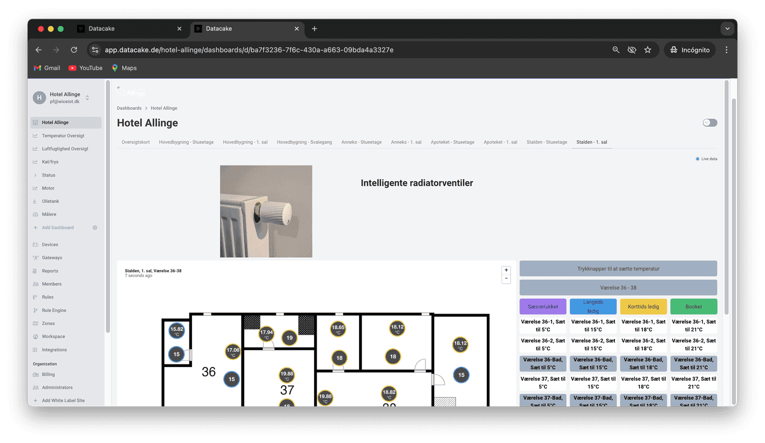Open the Målere dashboard in the sidebar
This screenshot has width=765, height=443.
[x=49, y=214]
